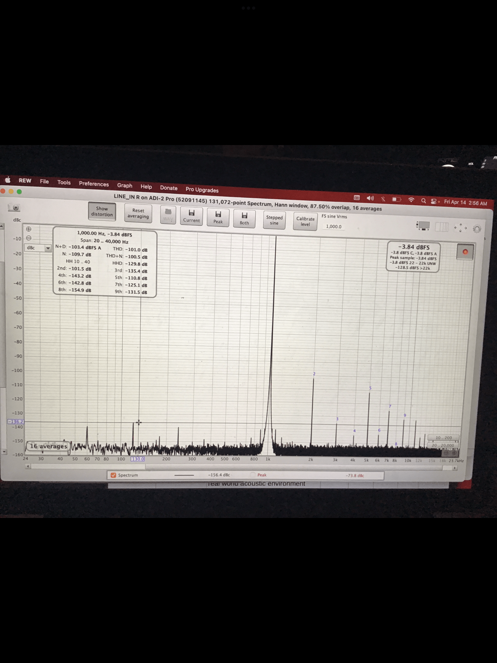This screenshot has height=663, width=497.
Task: Save Both spectrum traces
Action: point(244,219)
